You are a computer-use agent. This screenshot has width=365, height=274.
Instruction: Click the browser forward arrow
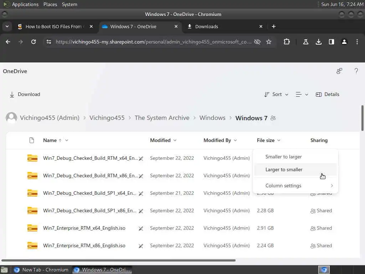click(x=21, y=42)
